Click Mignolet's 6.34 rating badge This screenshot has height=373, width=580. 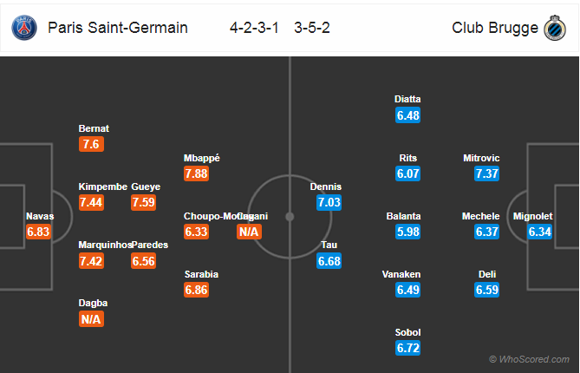click(539, 232)
